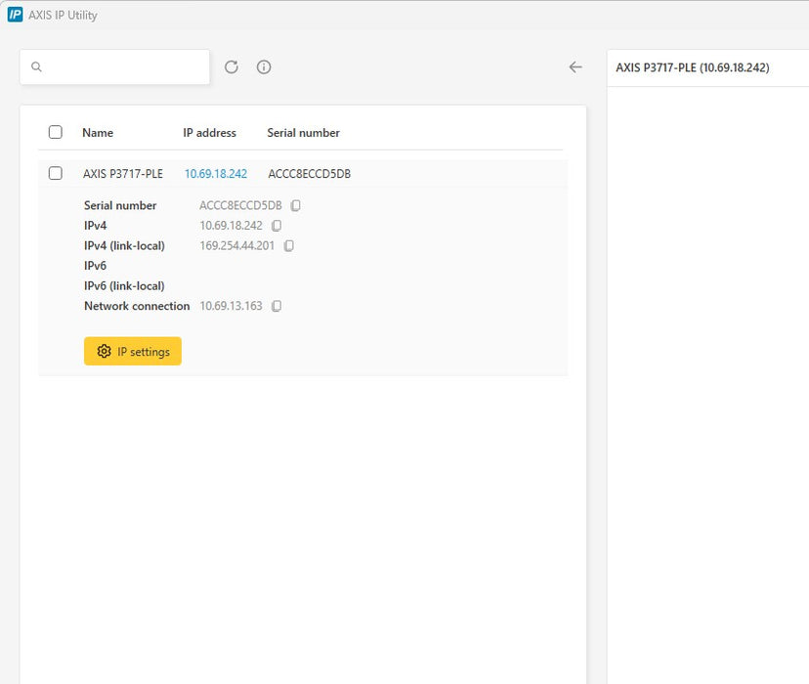Click the IPv6 (link-local) label
Screen dimensions: 809x684
coord(124,286)
